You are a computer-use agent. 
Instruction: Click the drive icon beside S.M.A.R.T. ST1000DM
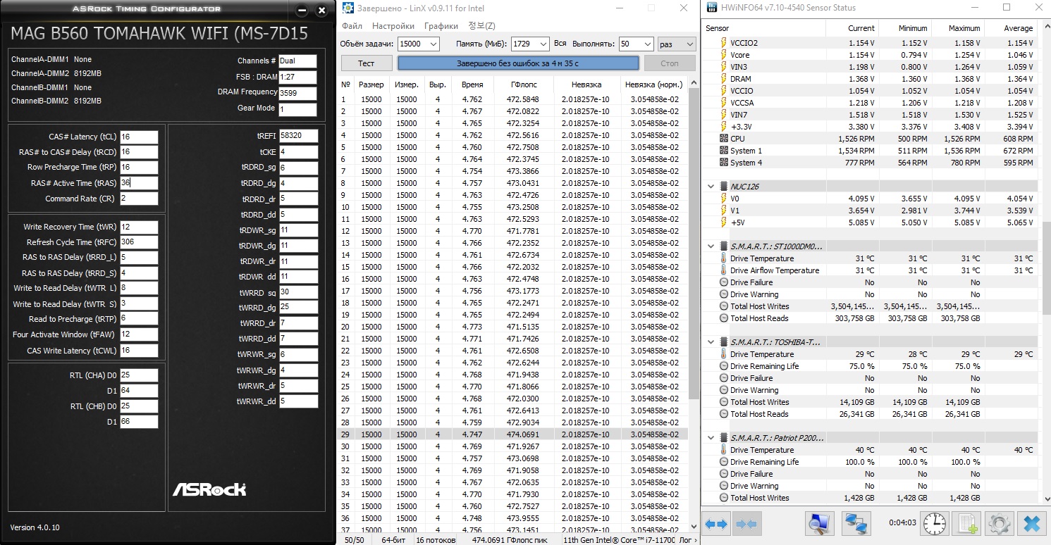pyautogui.click(x=723, y=246)
